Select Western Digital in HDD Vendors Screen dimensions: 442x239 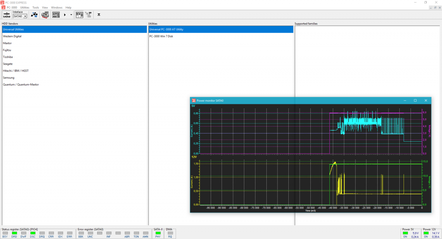12,36
